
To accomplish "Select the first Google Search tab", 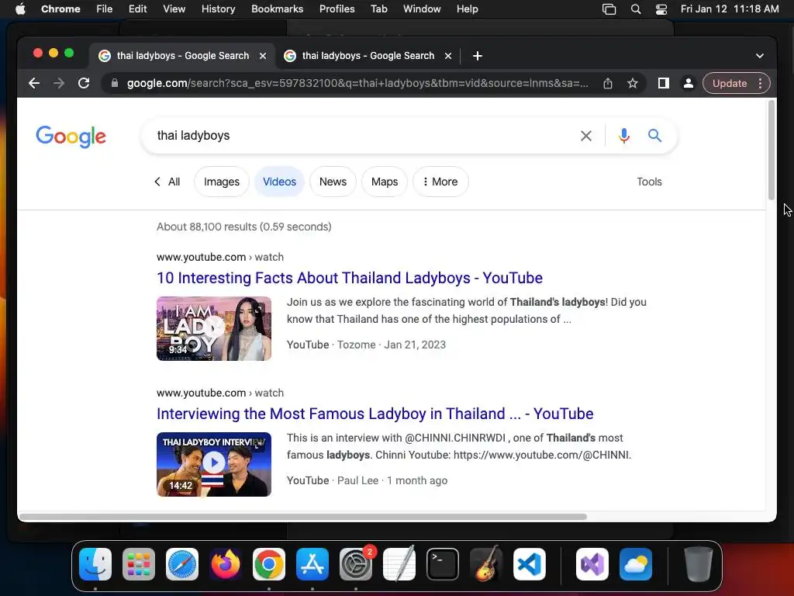I will click(x=182, y=56).
